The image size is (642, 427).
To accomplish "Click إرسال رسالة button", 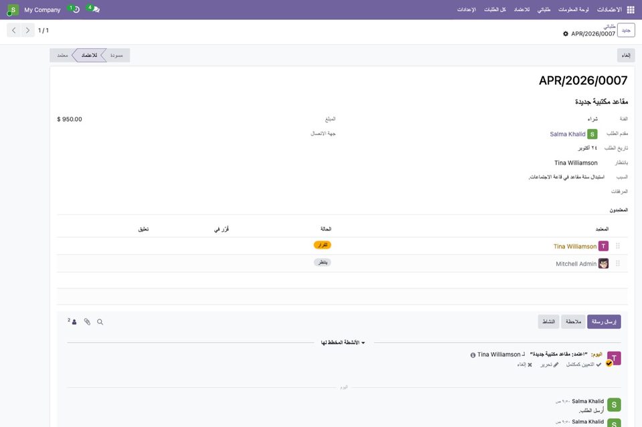I will [x=604, y=322].
